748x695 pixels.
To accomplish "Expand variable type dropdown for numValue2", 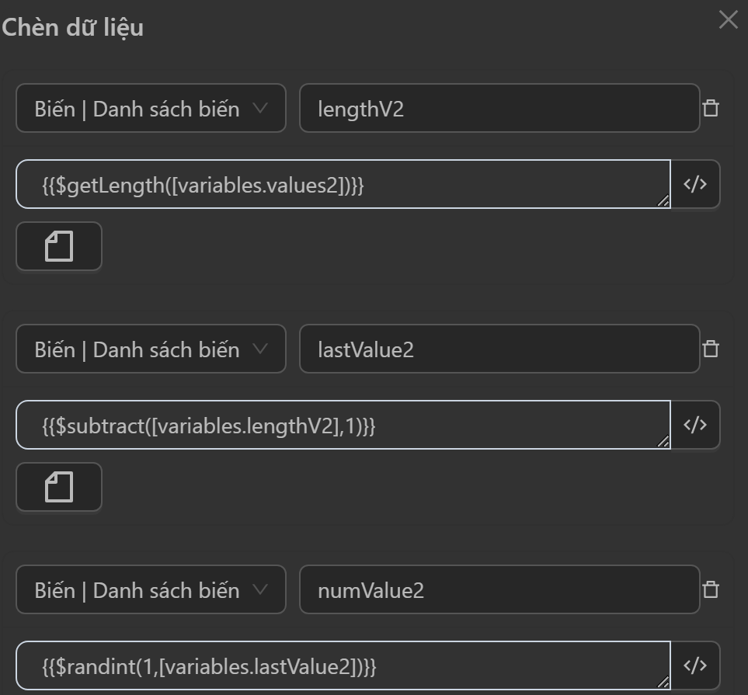I will coord(151,590).
